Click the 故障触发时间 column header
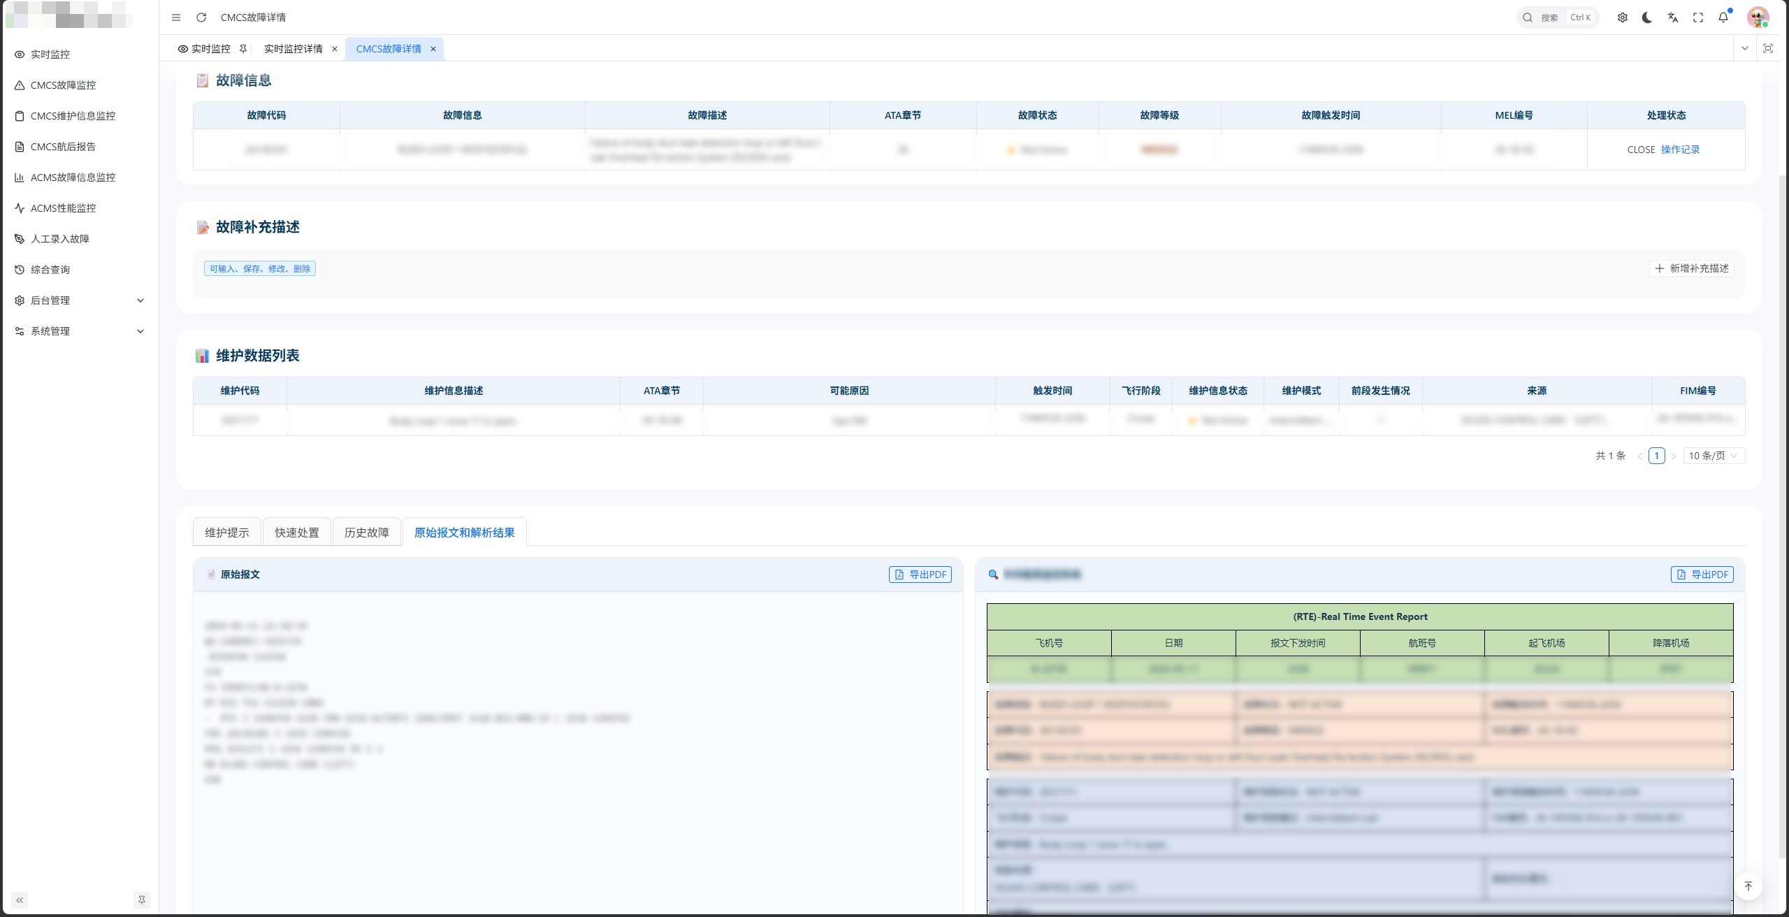 (x=1331, y=115)
